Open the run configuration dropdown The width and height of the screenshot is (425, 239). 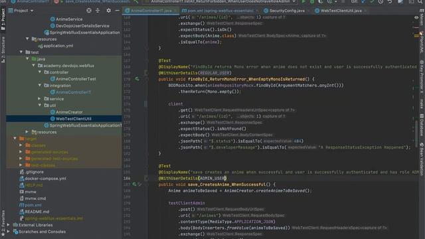(220, 1)
